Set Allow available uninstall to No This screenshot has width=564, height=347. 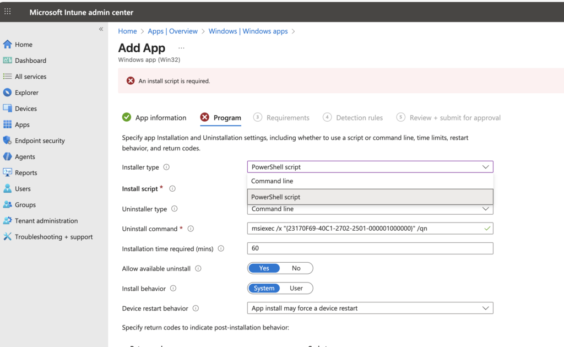coord(296,268)
